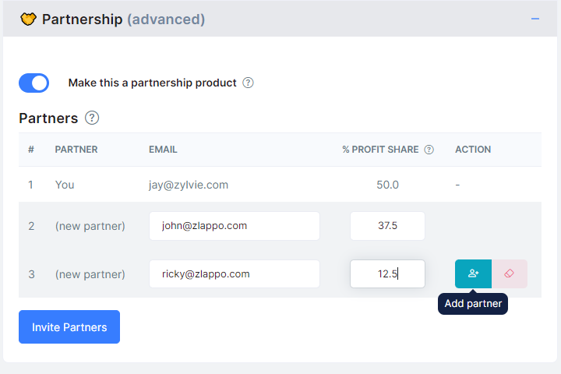Click help icon next to % Profit Share

tap(429, 150)
